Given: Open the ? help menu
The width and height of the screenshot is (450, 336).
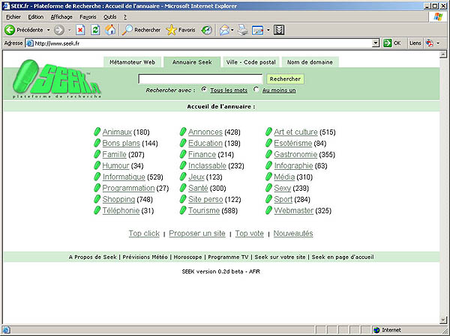Looking at the screenshot, I should coord(125,17).
